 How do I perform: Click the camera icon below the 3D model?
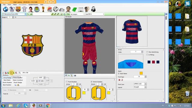pos(75,76)
